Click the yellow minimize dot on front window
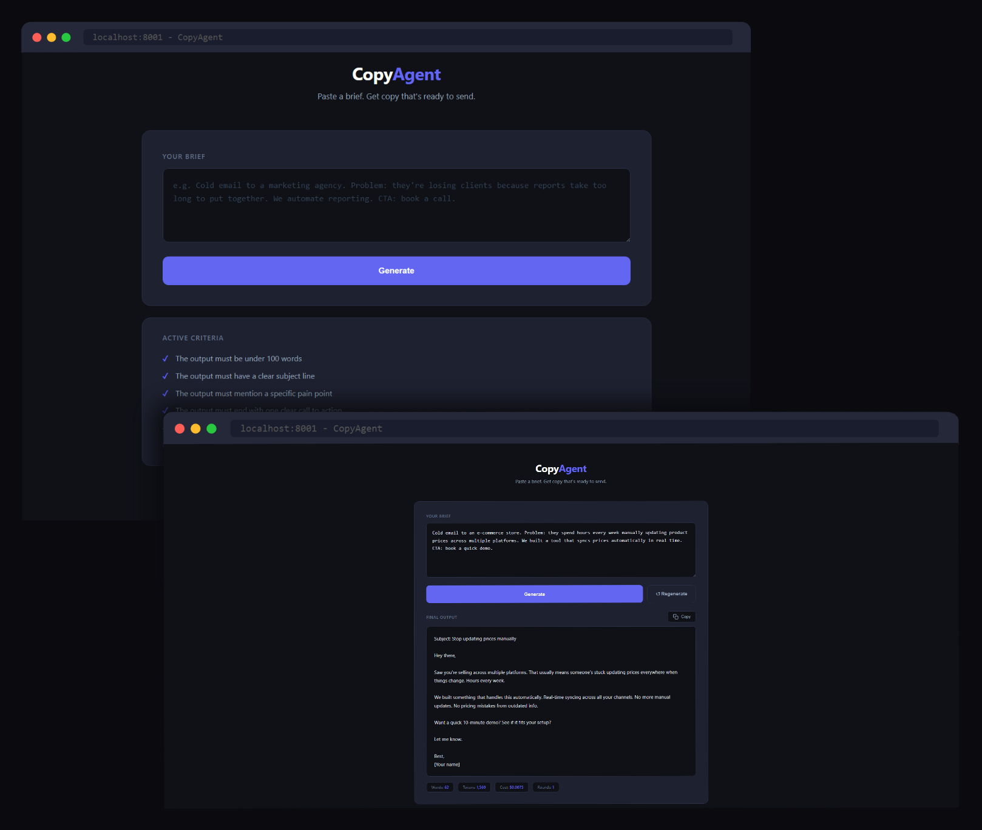The width and height of the screenshot is (982, 830). [195, 428]
